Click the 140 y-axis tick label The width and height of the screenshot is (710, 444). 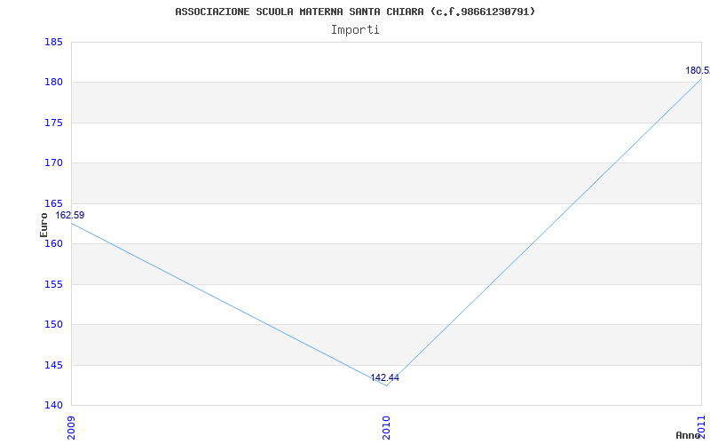(x=53, y=405)
